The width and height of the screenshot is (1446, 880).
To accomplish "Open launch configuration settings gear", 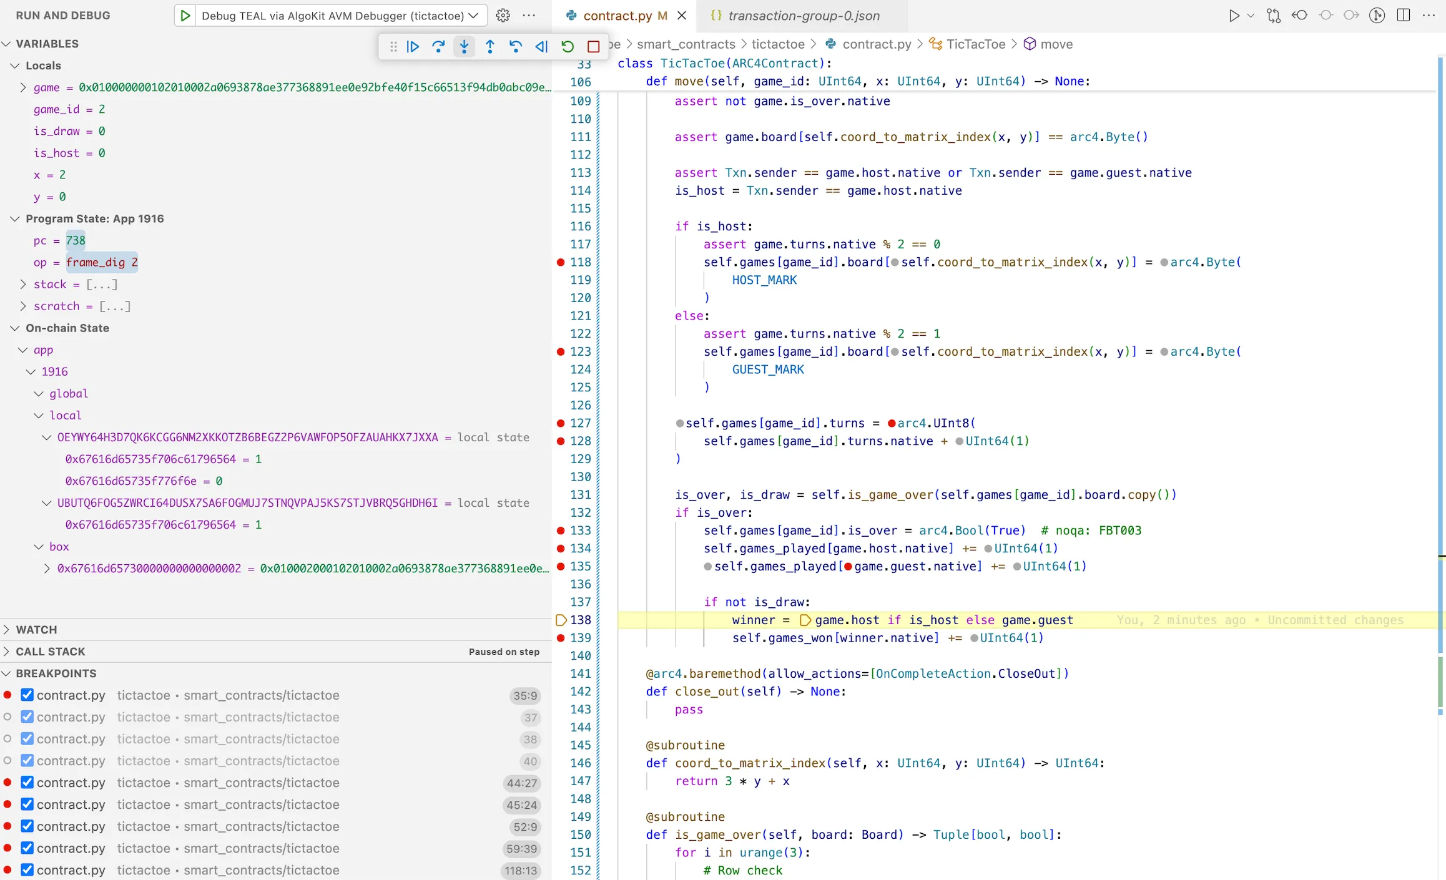I will pyautogui.click(x=503, y=16).
